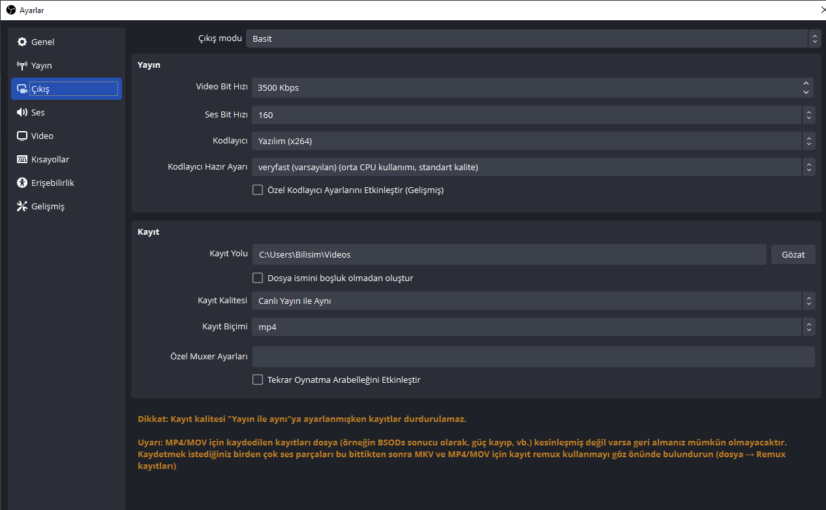Image resolution: width=826 pixels, height=510 pixels.
Task: Click the Çıkış monitor icon
Action: tap(22, 89)
